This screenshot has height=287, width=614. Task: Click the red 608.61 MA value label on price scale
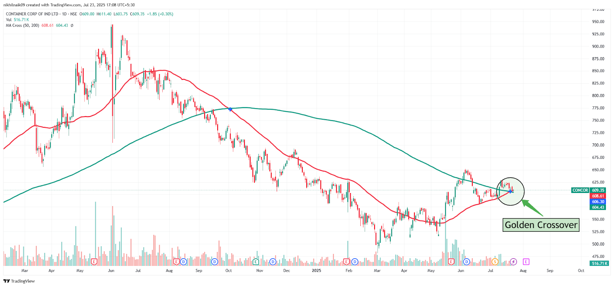tap(598, 196)
